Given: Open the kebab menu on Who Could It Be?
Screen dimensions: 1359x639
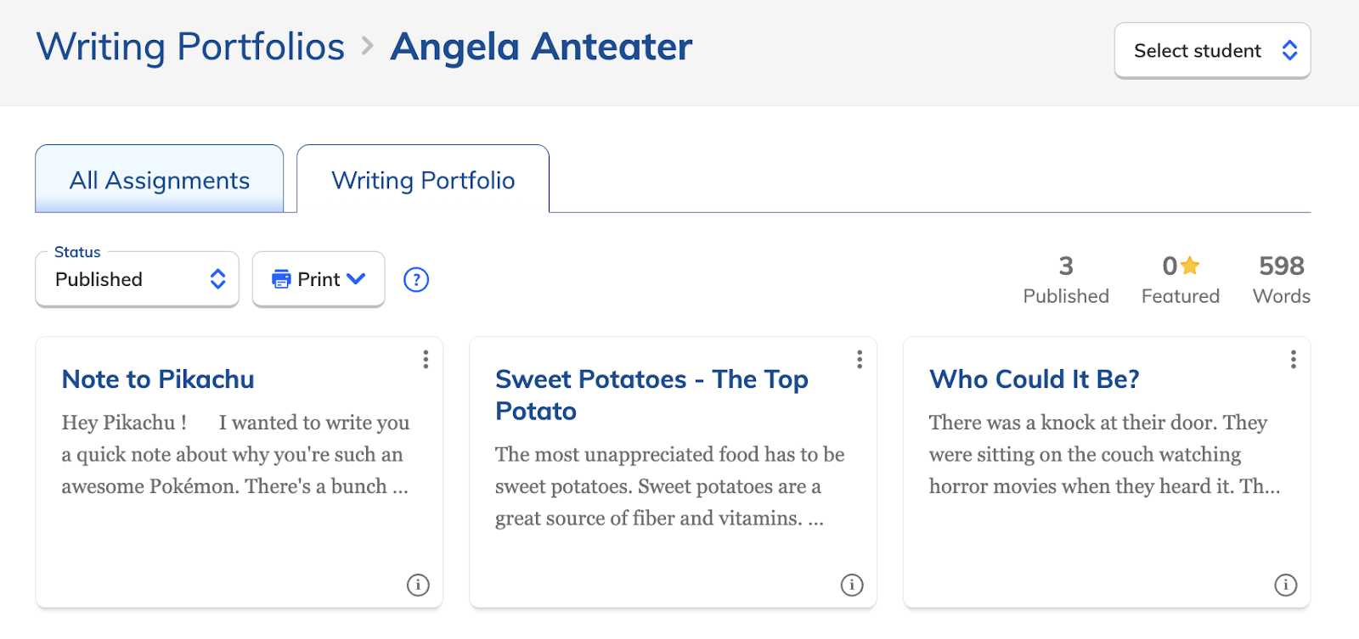Looking at the screenshot, I should pyautogui.click(x=1293, y=360).
